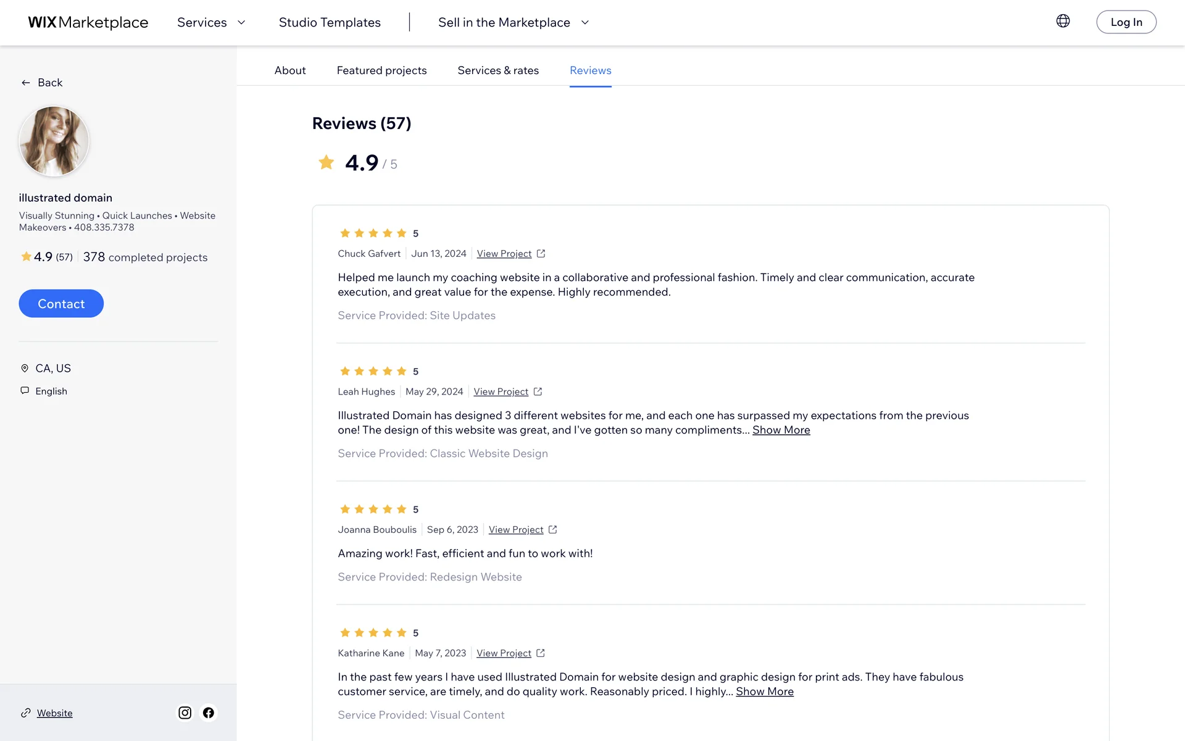Image resolution: width=1185 pixels, height=741 pixels.
Task: Open the Facebook profile icon
Action: click(209, 713)
